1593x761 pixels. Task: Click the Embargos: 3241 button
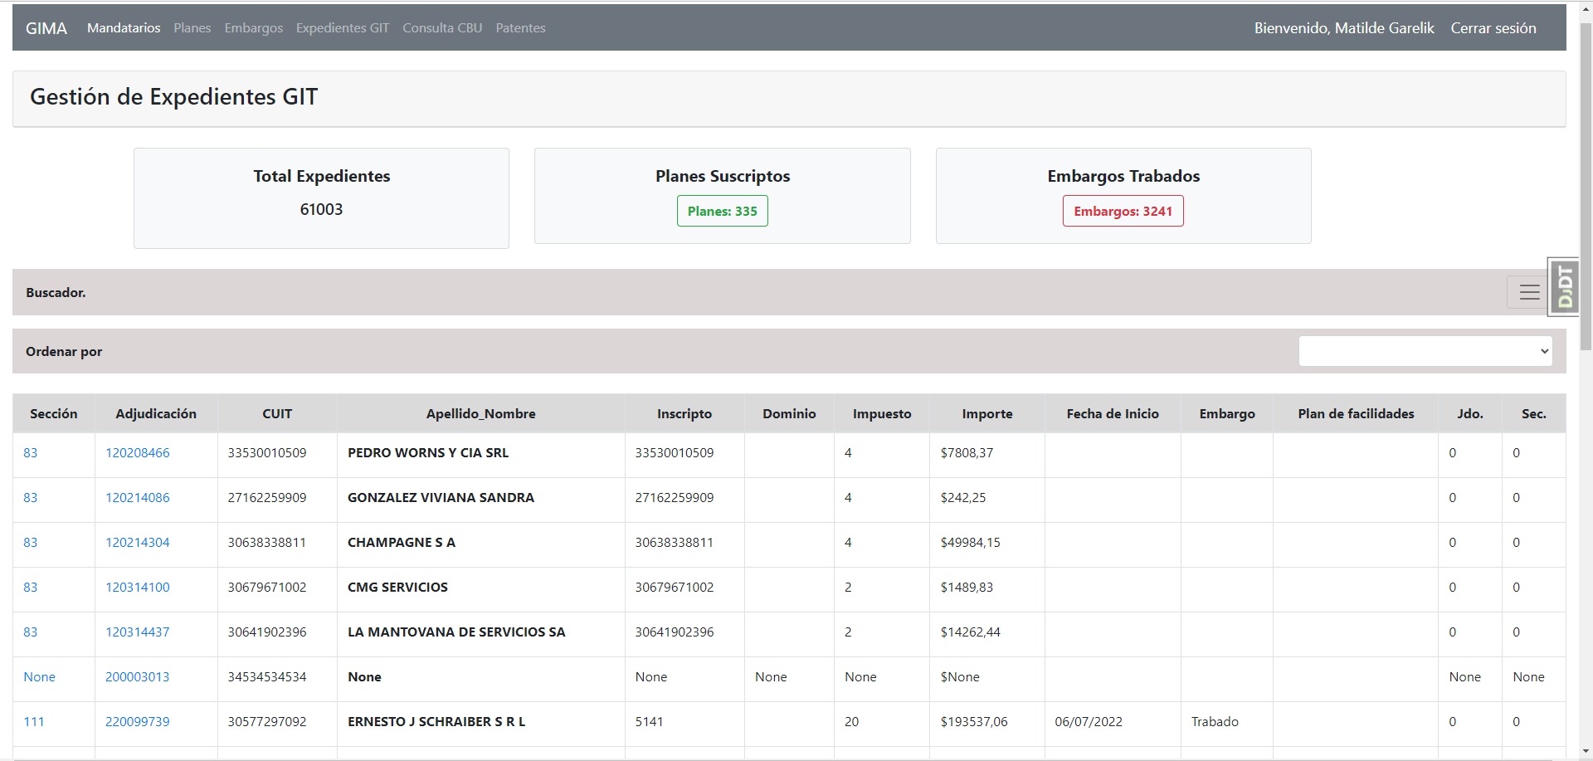tap(1123, 211)
